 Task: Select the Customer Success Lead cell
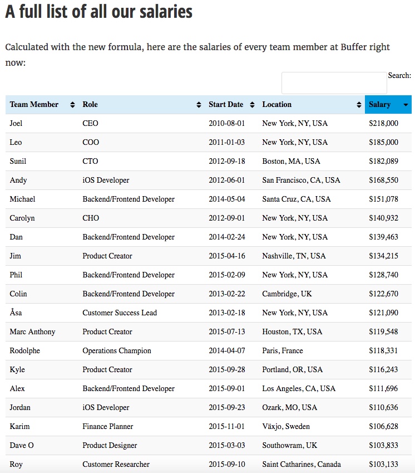point(120,313)
